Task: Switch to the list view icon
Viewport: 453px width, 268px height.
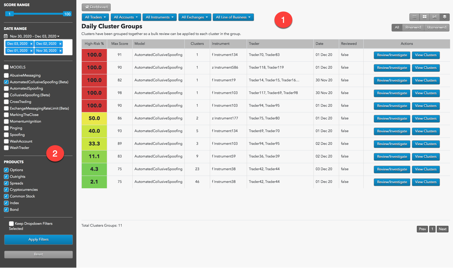Action: coord(415,17)
